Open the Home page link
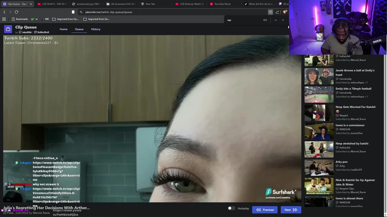Screen dimensions: 387x217 pyautogui.click(x=63, y=29)
